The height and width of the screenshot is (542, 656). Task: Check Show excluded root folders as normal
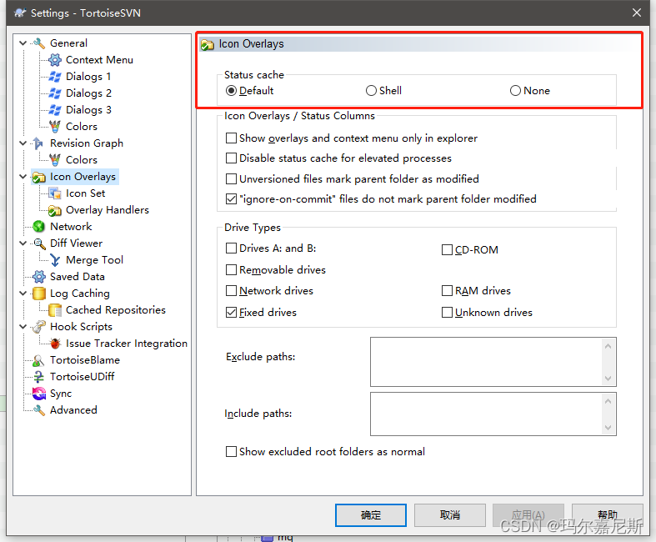[231, 452]
